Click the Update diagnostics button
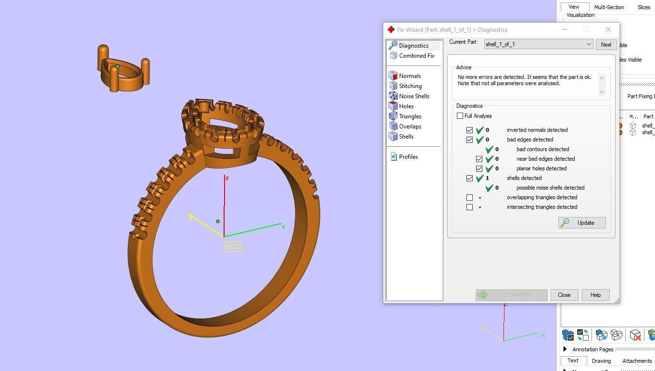 (582, 223)
